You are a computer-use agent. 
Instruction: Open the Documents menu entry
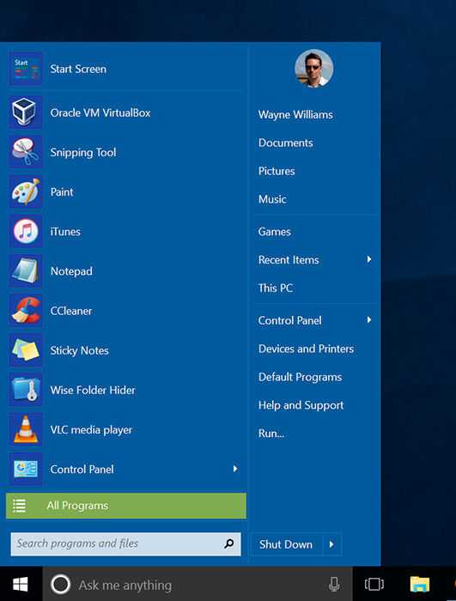286,143
